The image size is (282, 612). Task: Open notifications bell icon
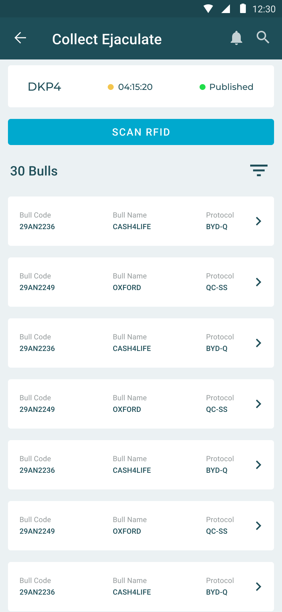point(236,38)
